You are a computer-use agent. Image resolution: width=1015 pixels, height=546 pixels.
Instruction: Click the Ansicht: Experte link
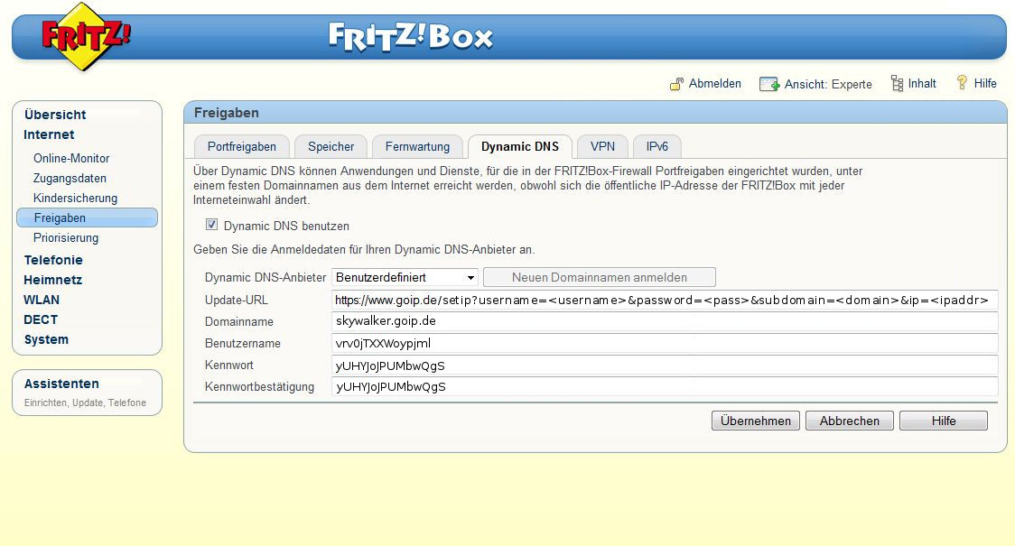[x=828, y=84]
